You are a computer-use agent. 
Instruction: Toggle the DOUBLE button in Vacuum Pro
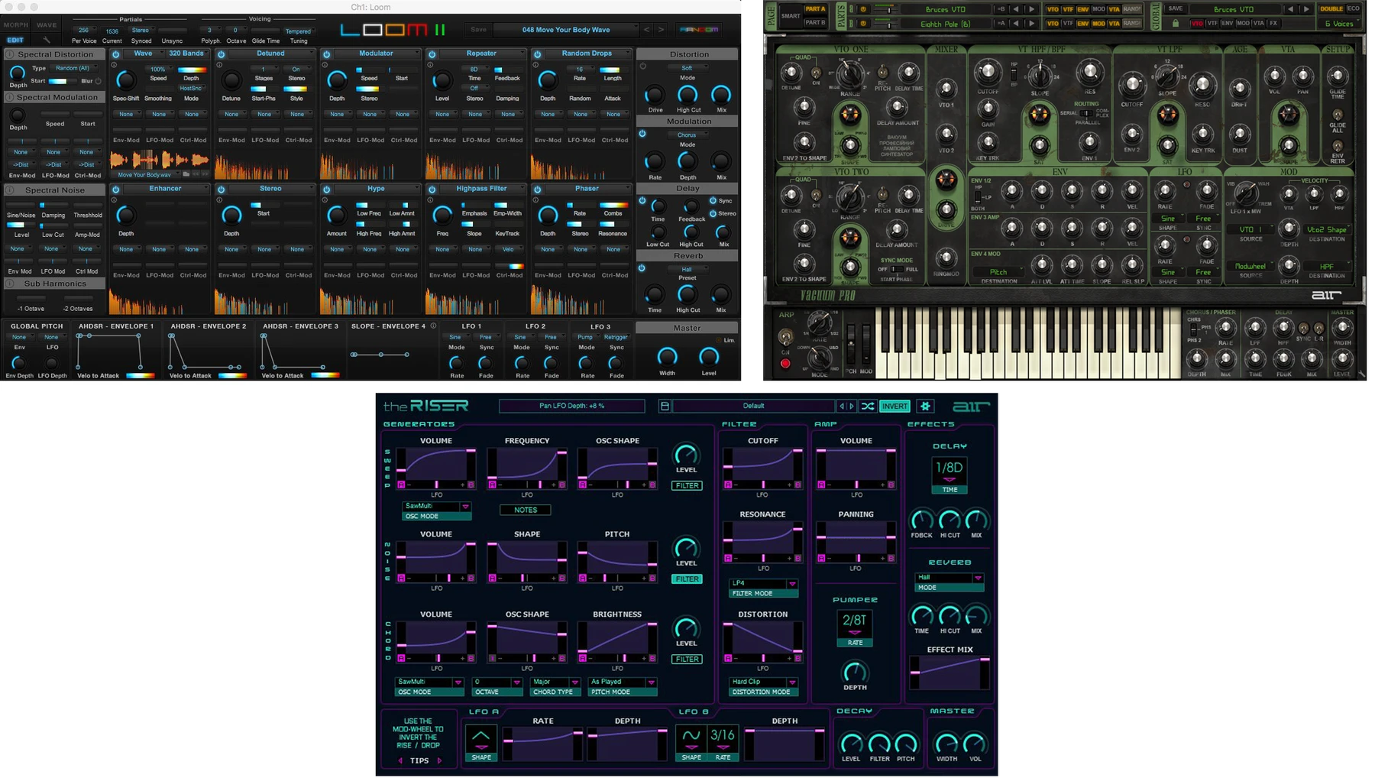pos(1331,9)
